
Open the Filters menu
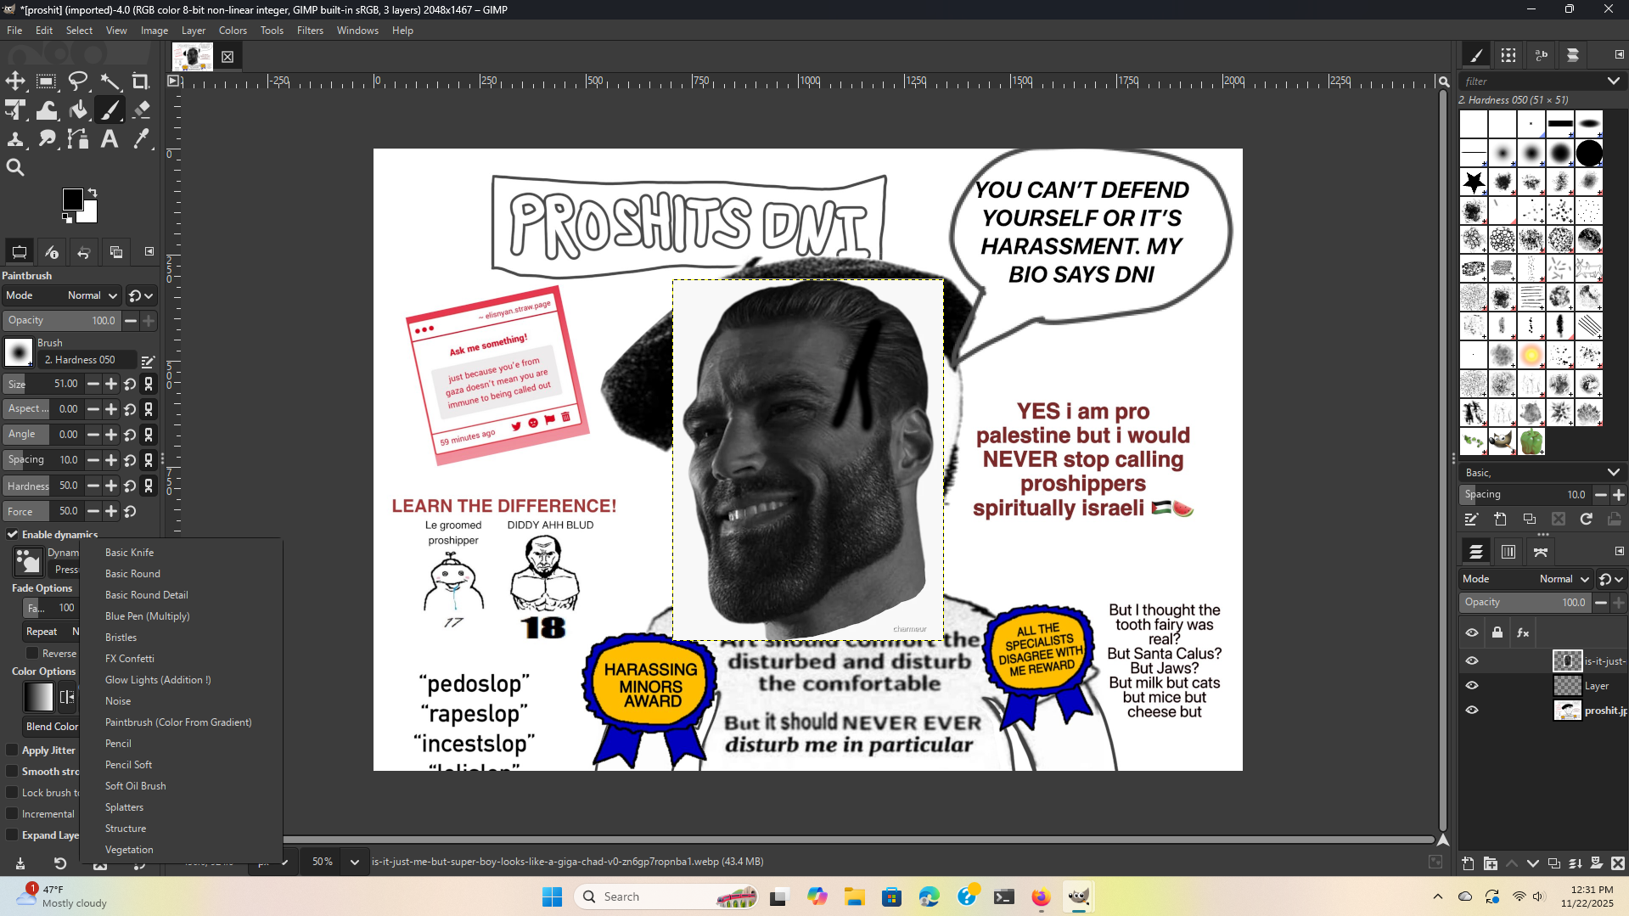310,31
